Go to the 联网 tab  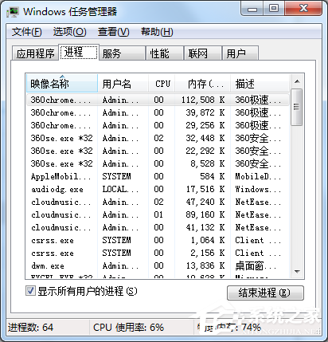click(x=203, y=53)
